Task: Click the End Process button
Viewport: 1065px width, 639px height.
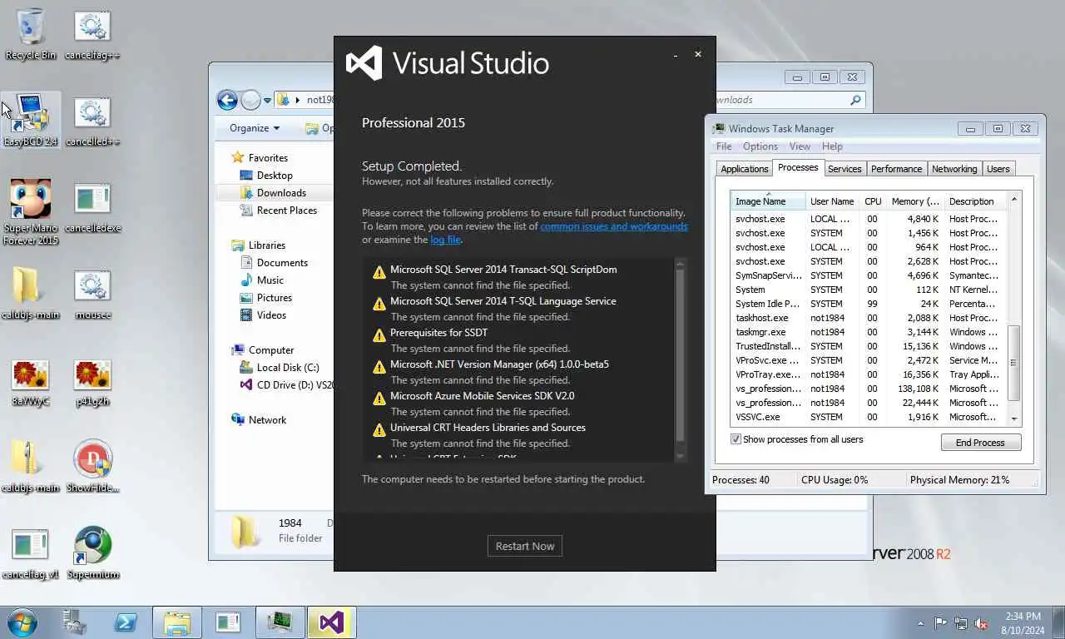Action: [x=980, y=443]
